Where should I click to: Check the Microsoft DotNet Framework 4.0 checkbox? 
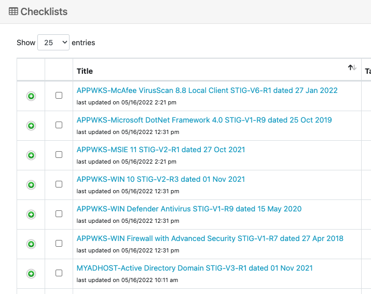[59, 125]
